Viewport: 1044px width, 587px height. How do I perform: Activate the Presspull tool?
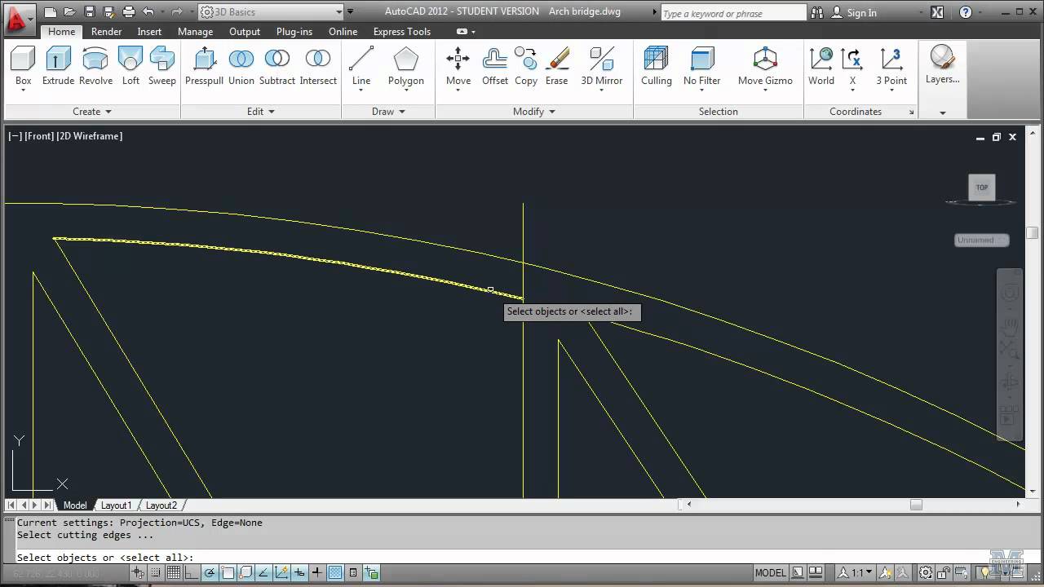203,65
